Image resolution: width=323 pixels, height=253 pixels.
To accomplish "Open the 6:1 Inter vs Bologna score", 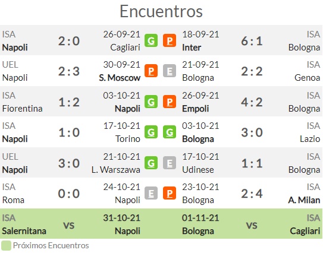I will point(252,41).
